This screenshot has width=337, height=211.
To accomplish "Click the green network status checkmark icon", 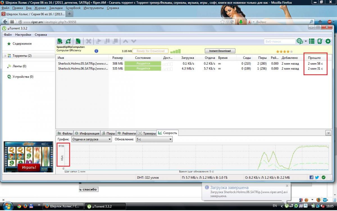I will tap(324, 177).
